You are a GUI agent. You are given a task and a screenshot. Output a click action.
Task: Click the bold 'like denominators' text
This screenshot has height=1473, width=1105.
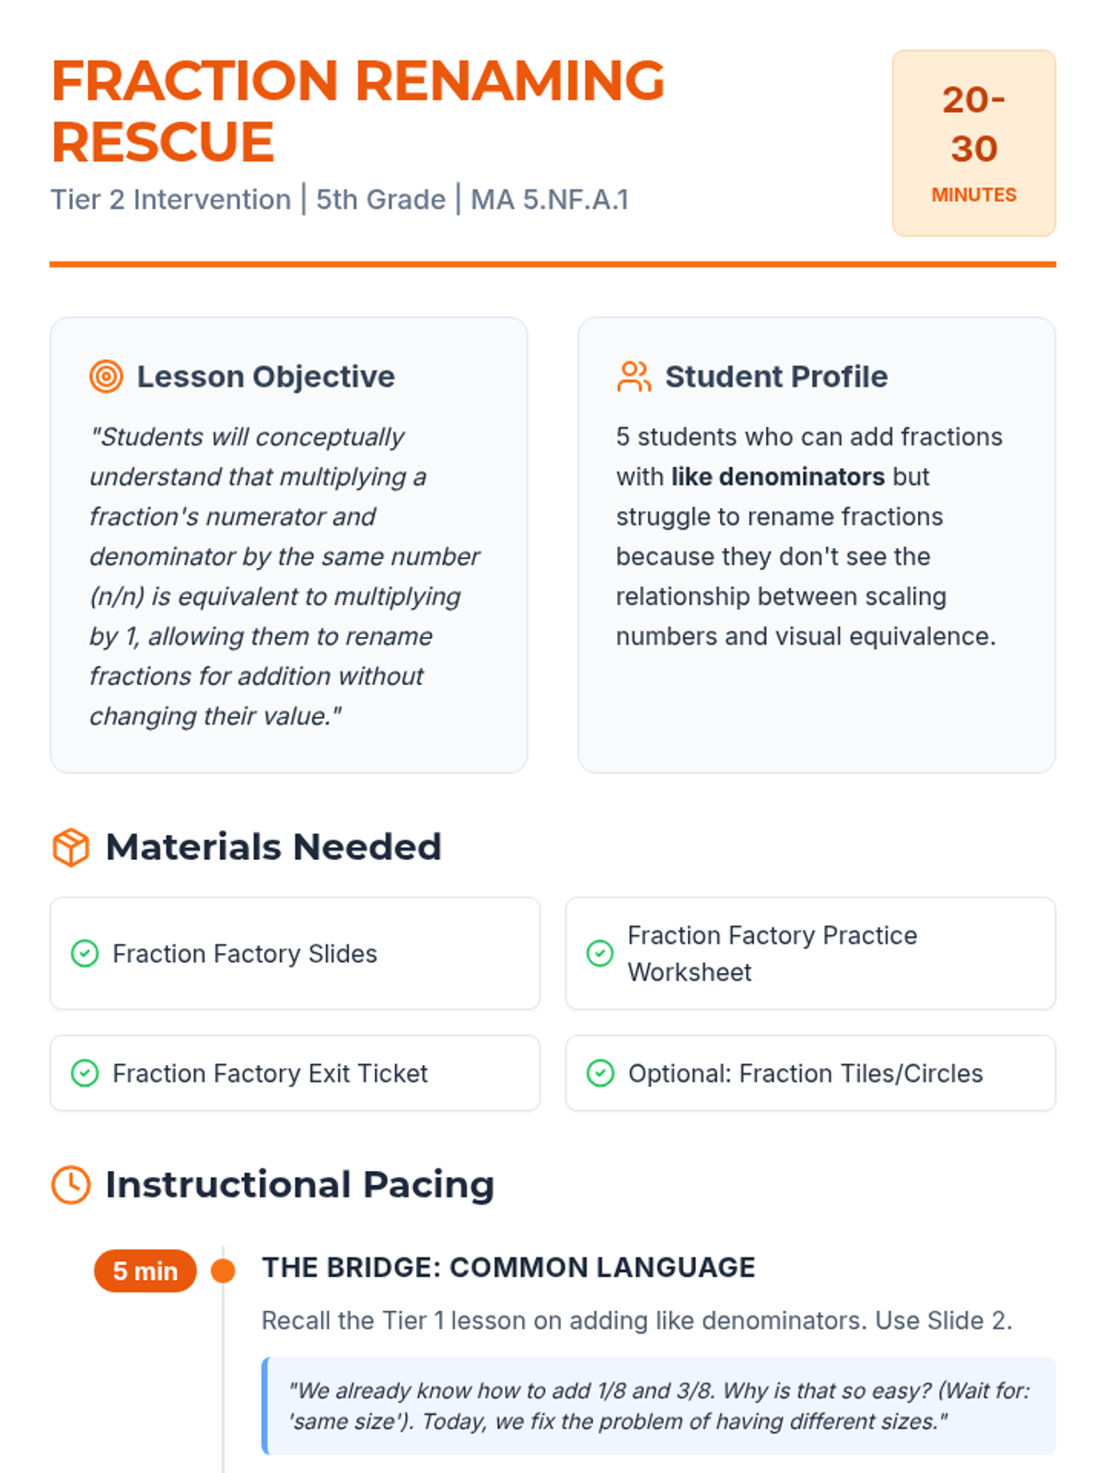(x=778, y=477)
